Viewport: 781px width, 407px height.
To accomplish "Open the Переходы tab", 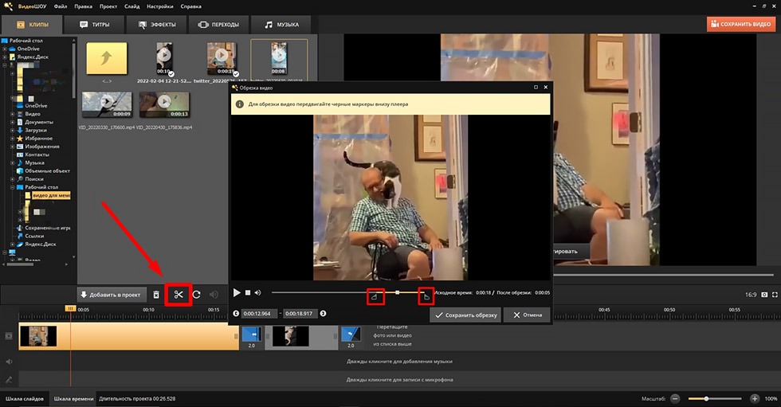I will point(218,25).
